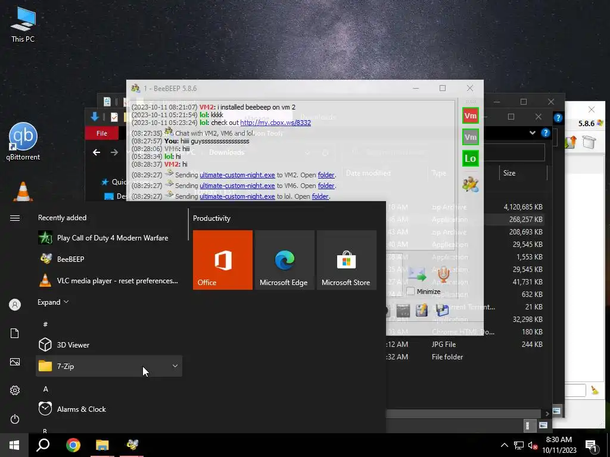Click the red VM2 user avatar in BeeBEEP

point(471,116)
